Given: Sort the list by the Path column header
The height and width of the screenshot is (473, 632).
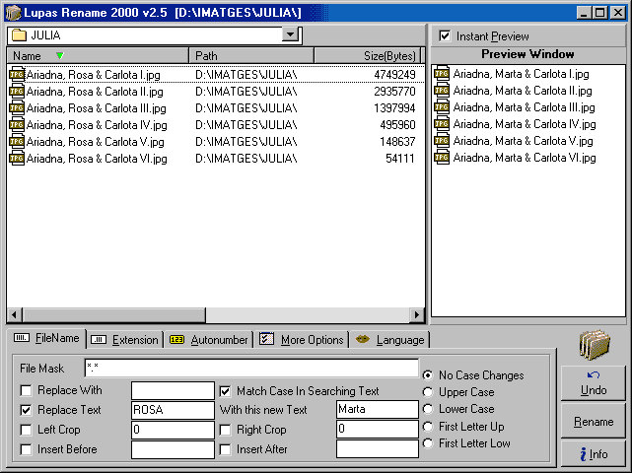Looking at the screenshot, I should [250, 56].
